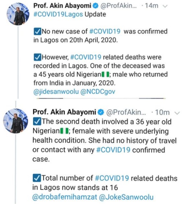Click the 14m timestamp on the first tweet
191x204 pixels.
(152, 6)
